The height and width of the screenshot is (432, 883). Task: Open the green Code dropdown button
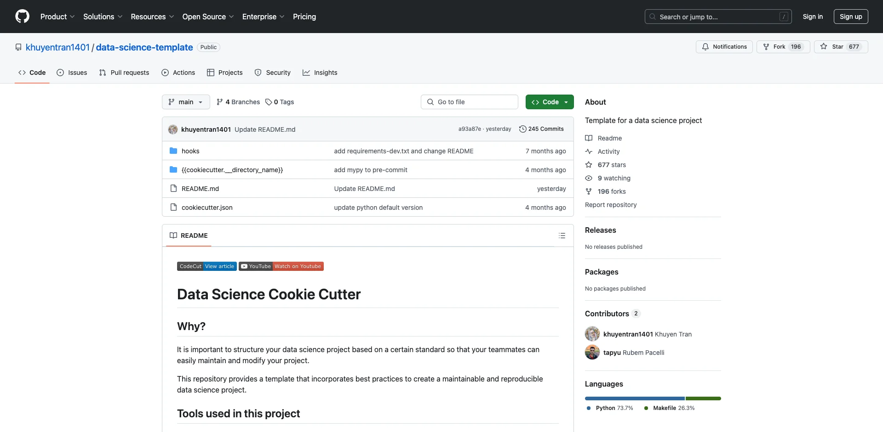(550, 102)
